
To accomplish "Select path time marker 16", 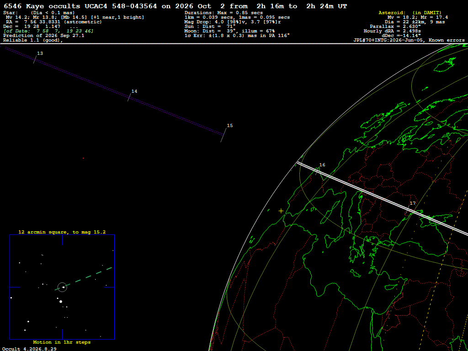I will click(317, 171).
